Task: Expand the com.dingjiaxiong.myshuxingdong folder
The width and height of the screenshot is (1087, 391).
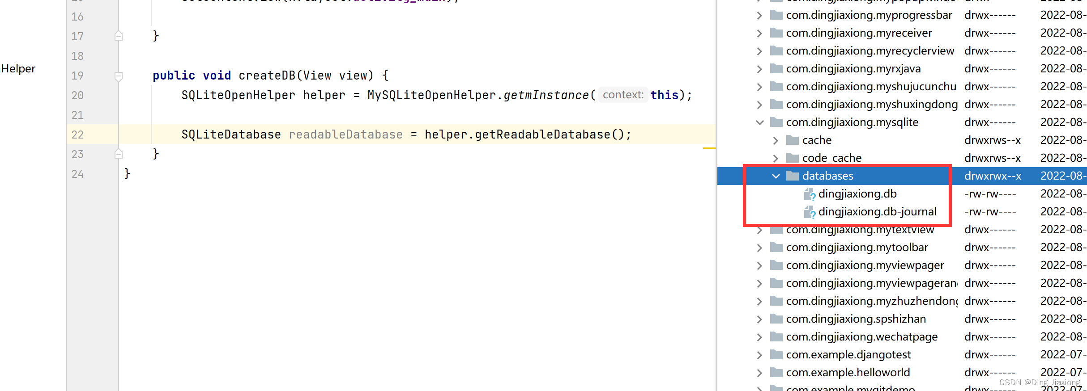Action: (759, 105)
